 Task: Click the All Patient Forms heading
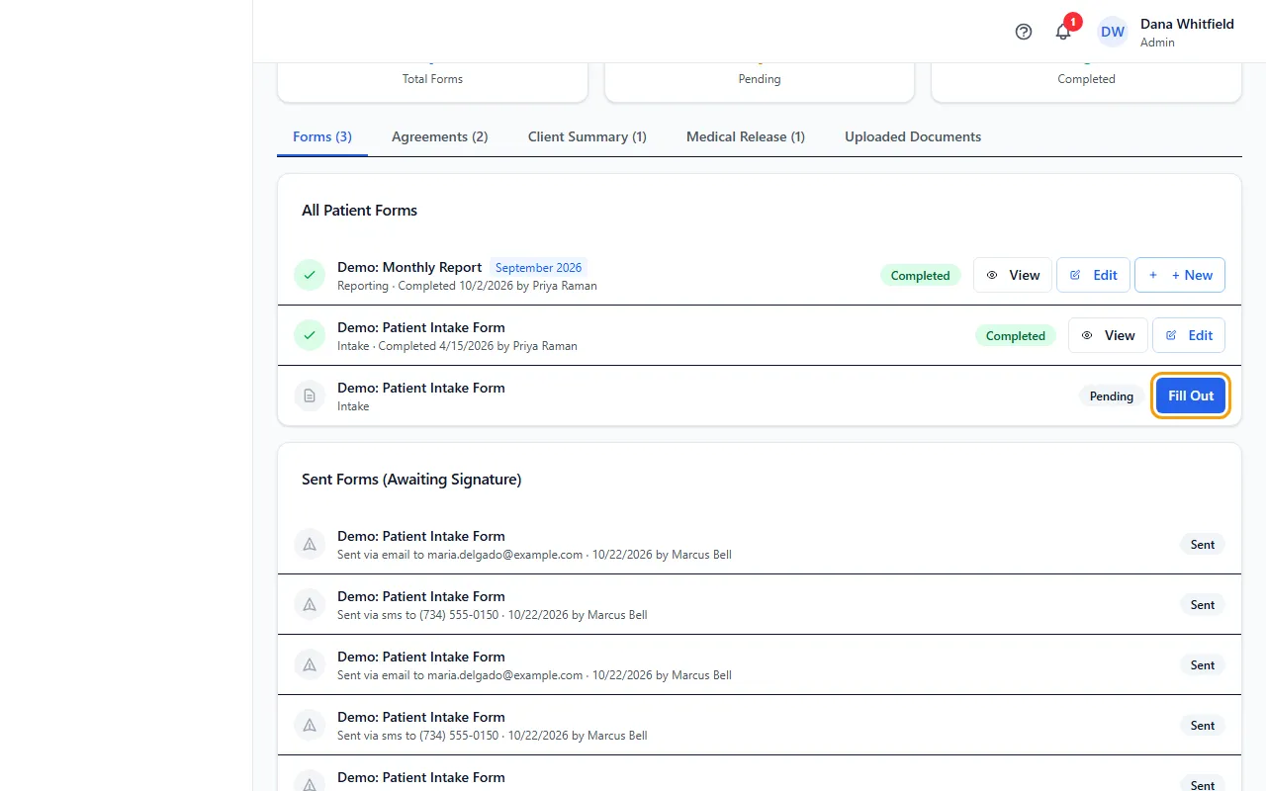pyautogui.click(x=359, y=210)
